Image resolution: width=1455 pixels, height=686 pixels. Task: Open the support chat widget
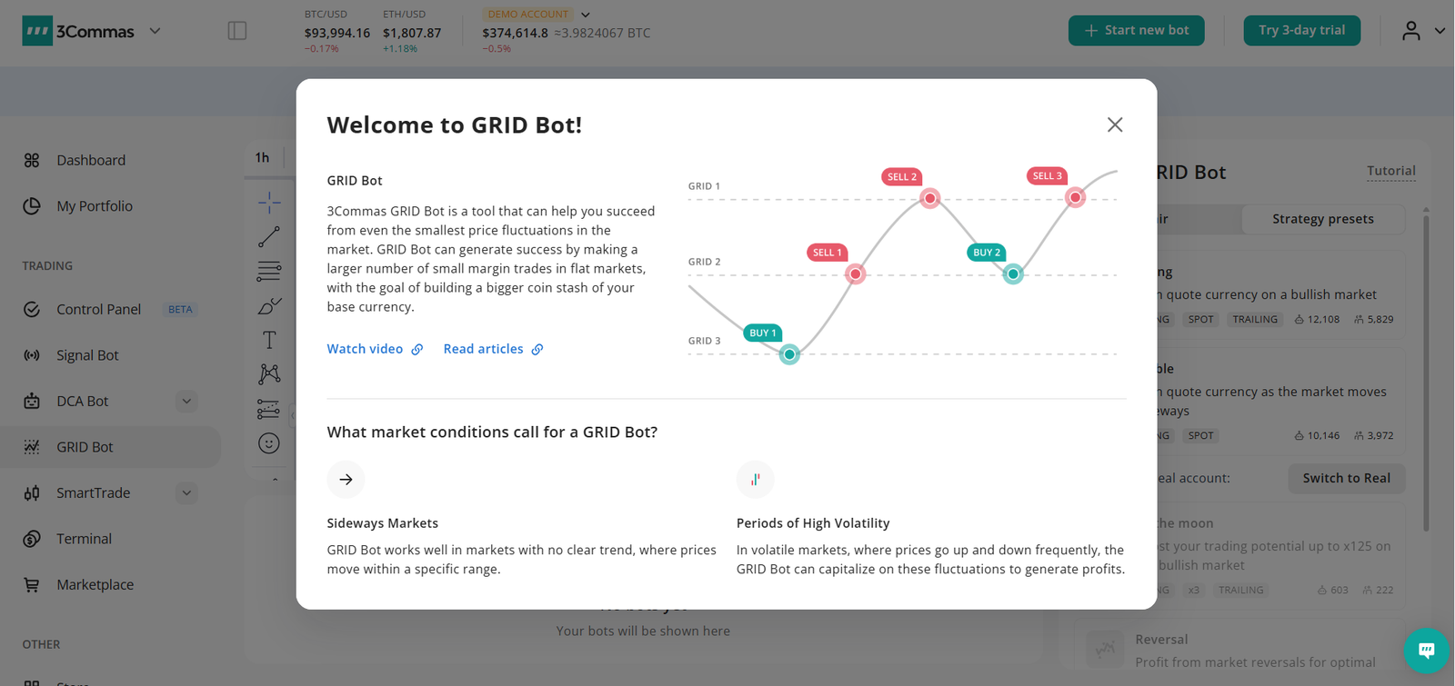[1426, 651]
